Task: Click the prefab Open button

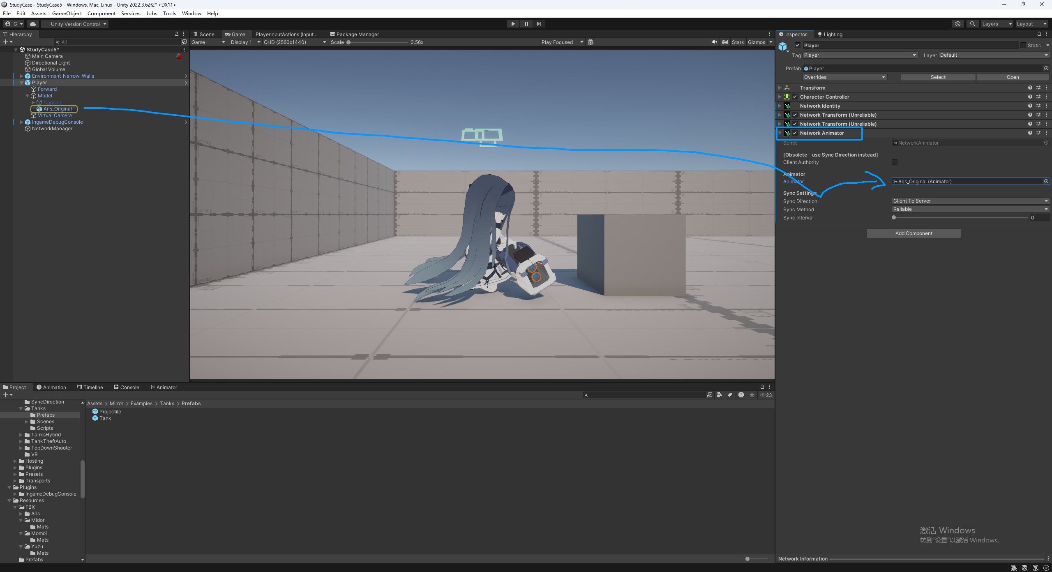Action: point(1013,77)
